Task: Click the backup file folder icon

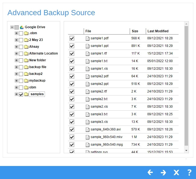Action: point(26,67)
